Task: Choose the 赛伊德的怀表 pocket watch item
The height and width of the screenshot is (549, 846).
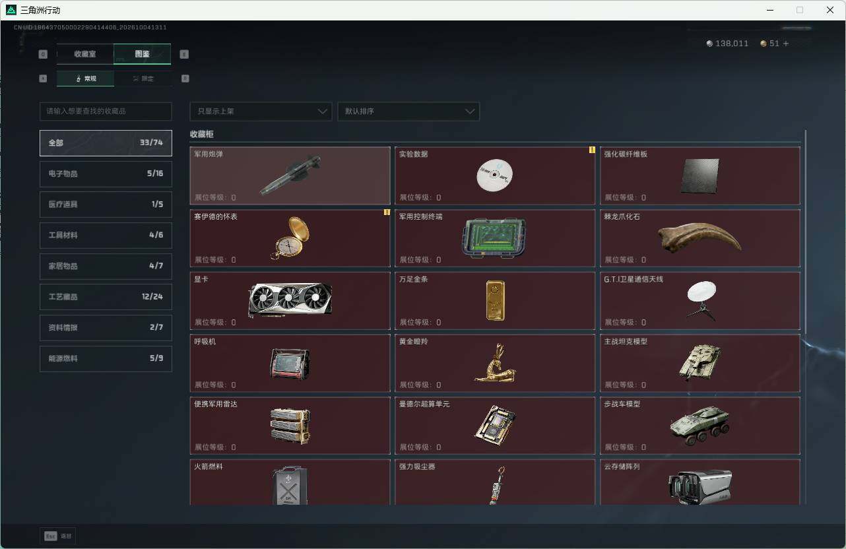Action: (290, 238)
